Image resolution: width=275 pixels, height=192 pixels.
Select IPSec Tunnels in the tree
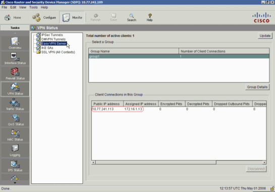[52, 35]
